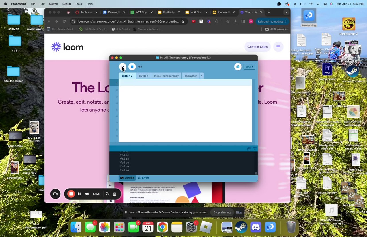Select 'Final Presentation.pdf' on desktop
Viewport: 367px width, 237px height.
[x=36, y=220]
